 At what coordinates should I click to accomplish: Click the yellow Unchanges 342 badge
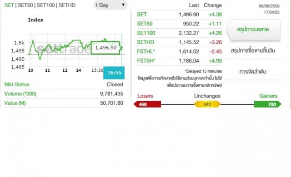point(207,104)
